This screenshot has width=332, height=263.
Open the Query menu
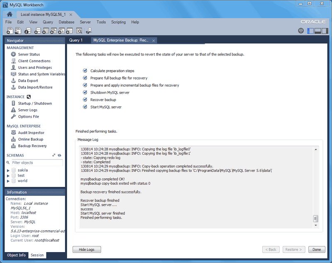pos(48,22)
